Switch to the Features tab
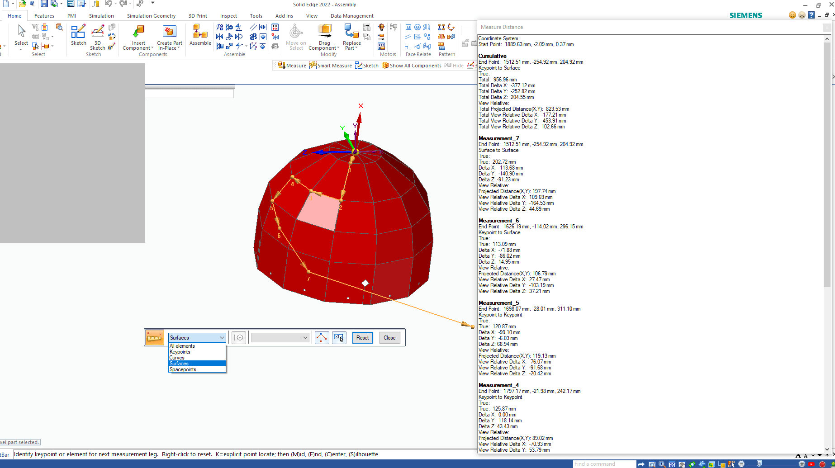 (44, 16)
